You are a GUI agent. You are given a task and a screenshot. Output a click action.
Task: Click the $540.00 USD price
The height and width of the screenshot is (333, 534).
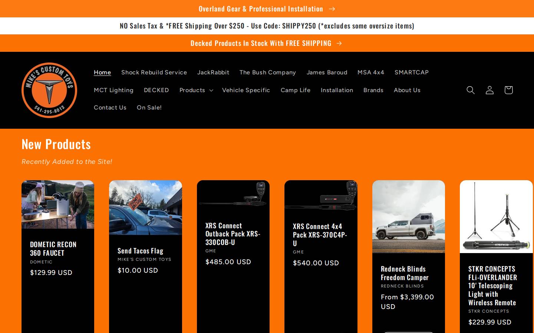pos(316,263)
